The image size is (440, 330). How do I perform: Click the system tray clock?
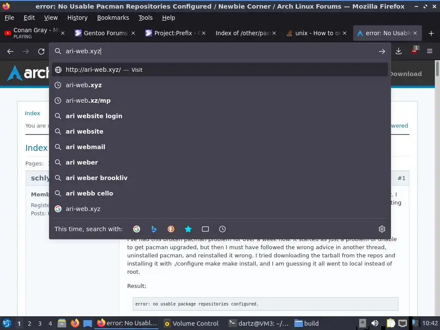[x=430, y=323]
